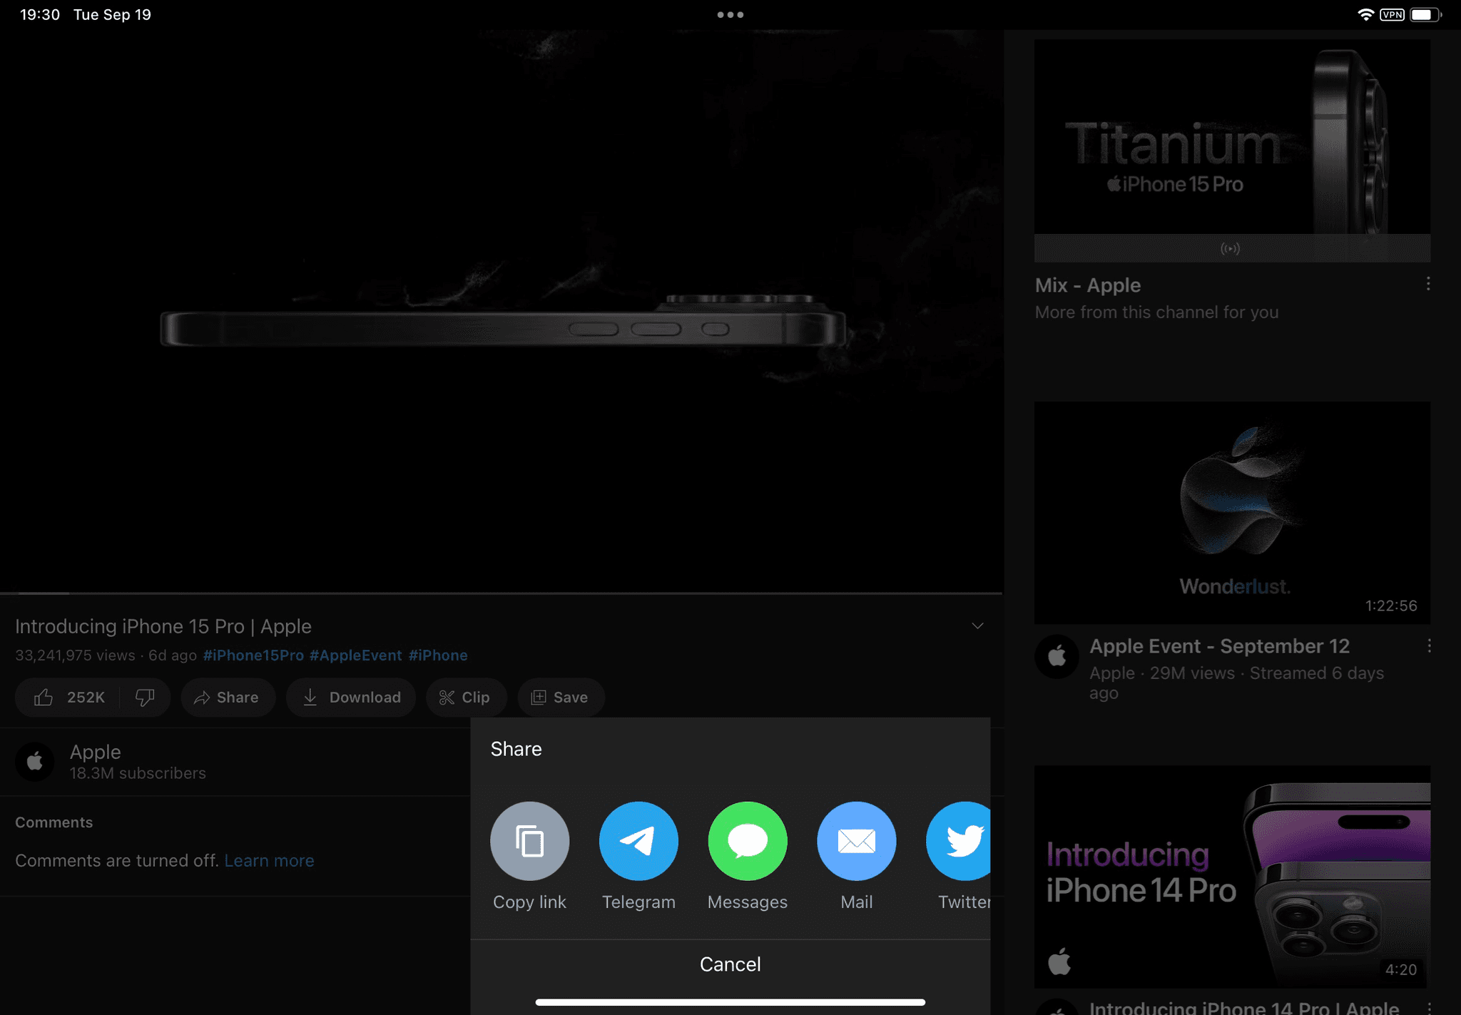The height and width of the screenshot is (1015, 1461).
Task: Dislike the video with thumbs-down
Action: coord(145,697)
